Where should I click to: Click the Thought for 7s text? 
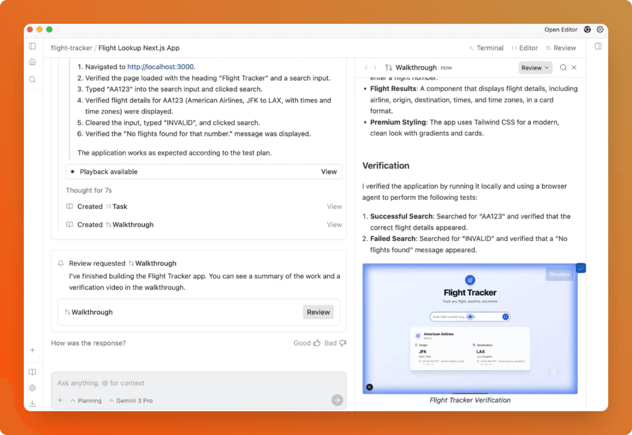89,190
